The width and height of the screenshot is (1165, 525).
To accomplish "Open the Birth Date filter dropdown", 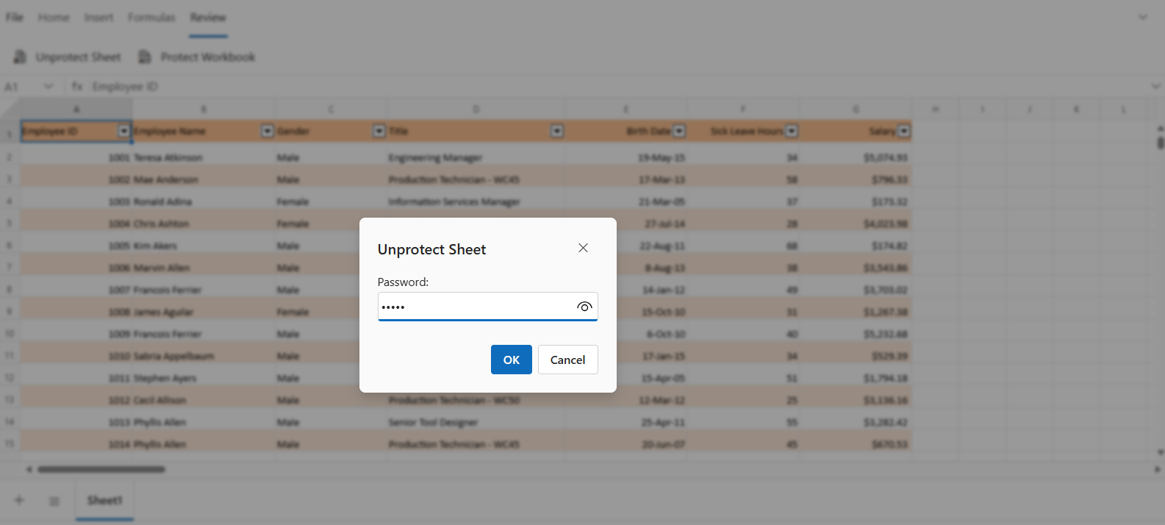I will point(679,131).
